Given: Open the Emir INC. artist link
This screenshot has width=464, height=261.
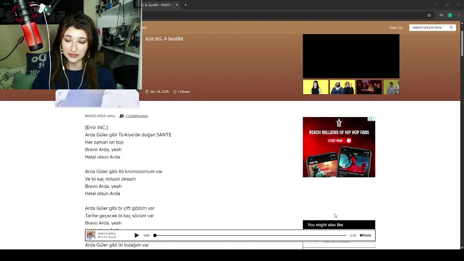Looking at the screenshot, I should pyautogui.click(x=154, y=38).
